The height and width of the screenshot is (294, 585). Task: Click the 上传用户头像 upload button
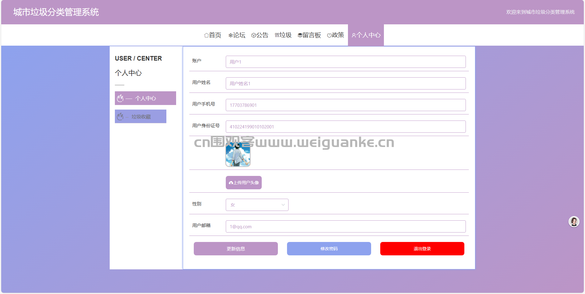[244, 183]
